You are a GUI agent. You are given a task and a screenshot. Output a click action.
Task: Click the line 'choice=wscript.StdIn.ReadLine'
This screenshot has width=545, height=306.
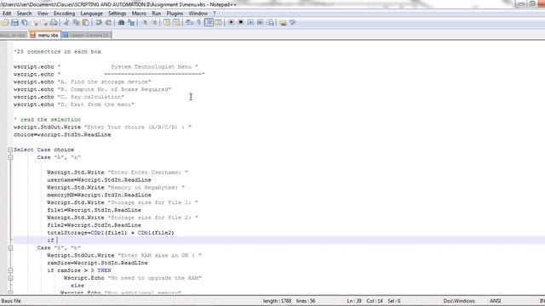tap(62, 134)
